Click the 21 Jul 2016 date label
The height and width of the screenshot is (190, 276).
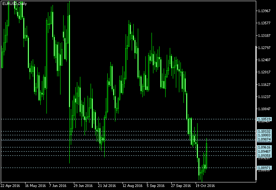pyautogui.click(x=107, y=185)
